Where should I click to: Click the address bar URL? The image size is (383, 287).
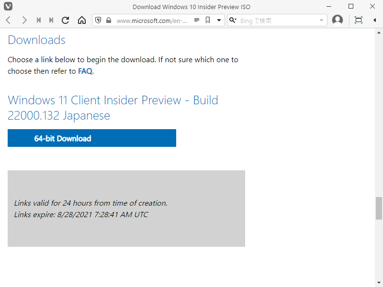click(152, 21)
